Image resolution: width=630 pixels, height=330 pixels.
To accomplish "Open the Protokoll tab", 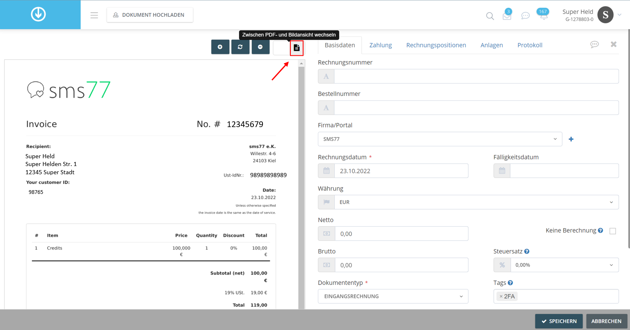I will click(x=530, y=45).
